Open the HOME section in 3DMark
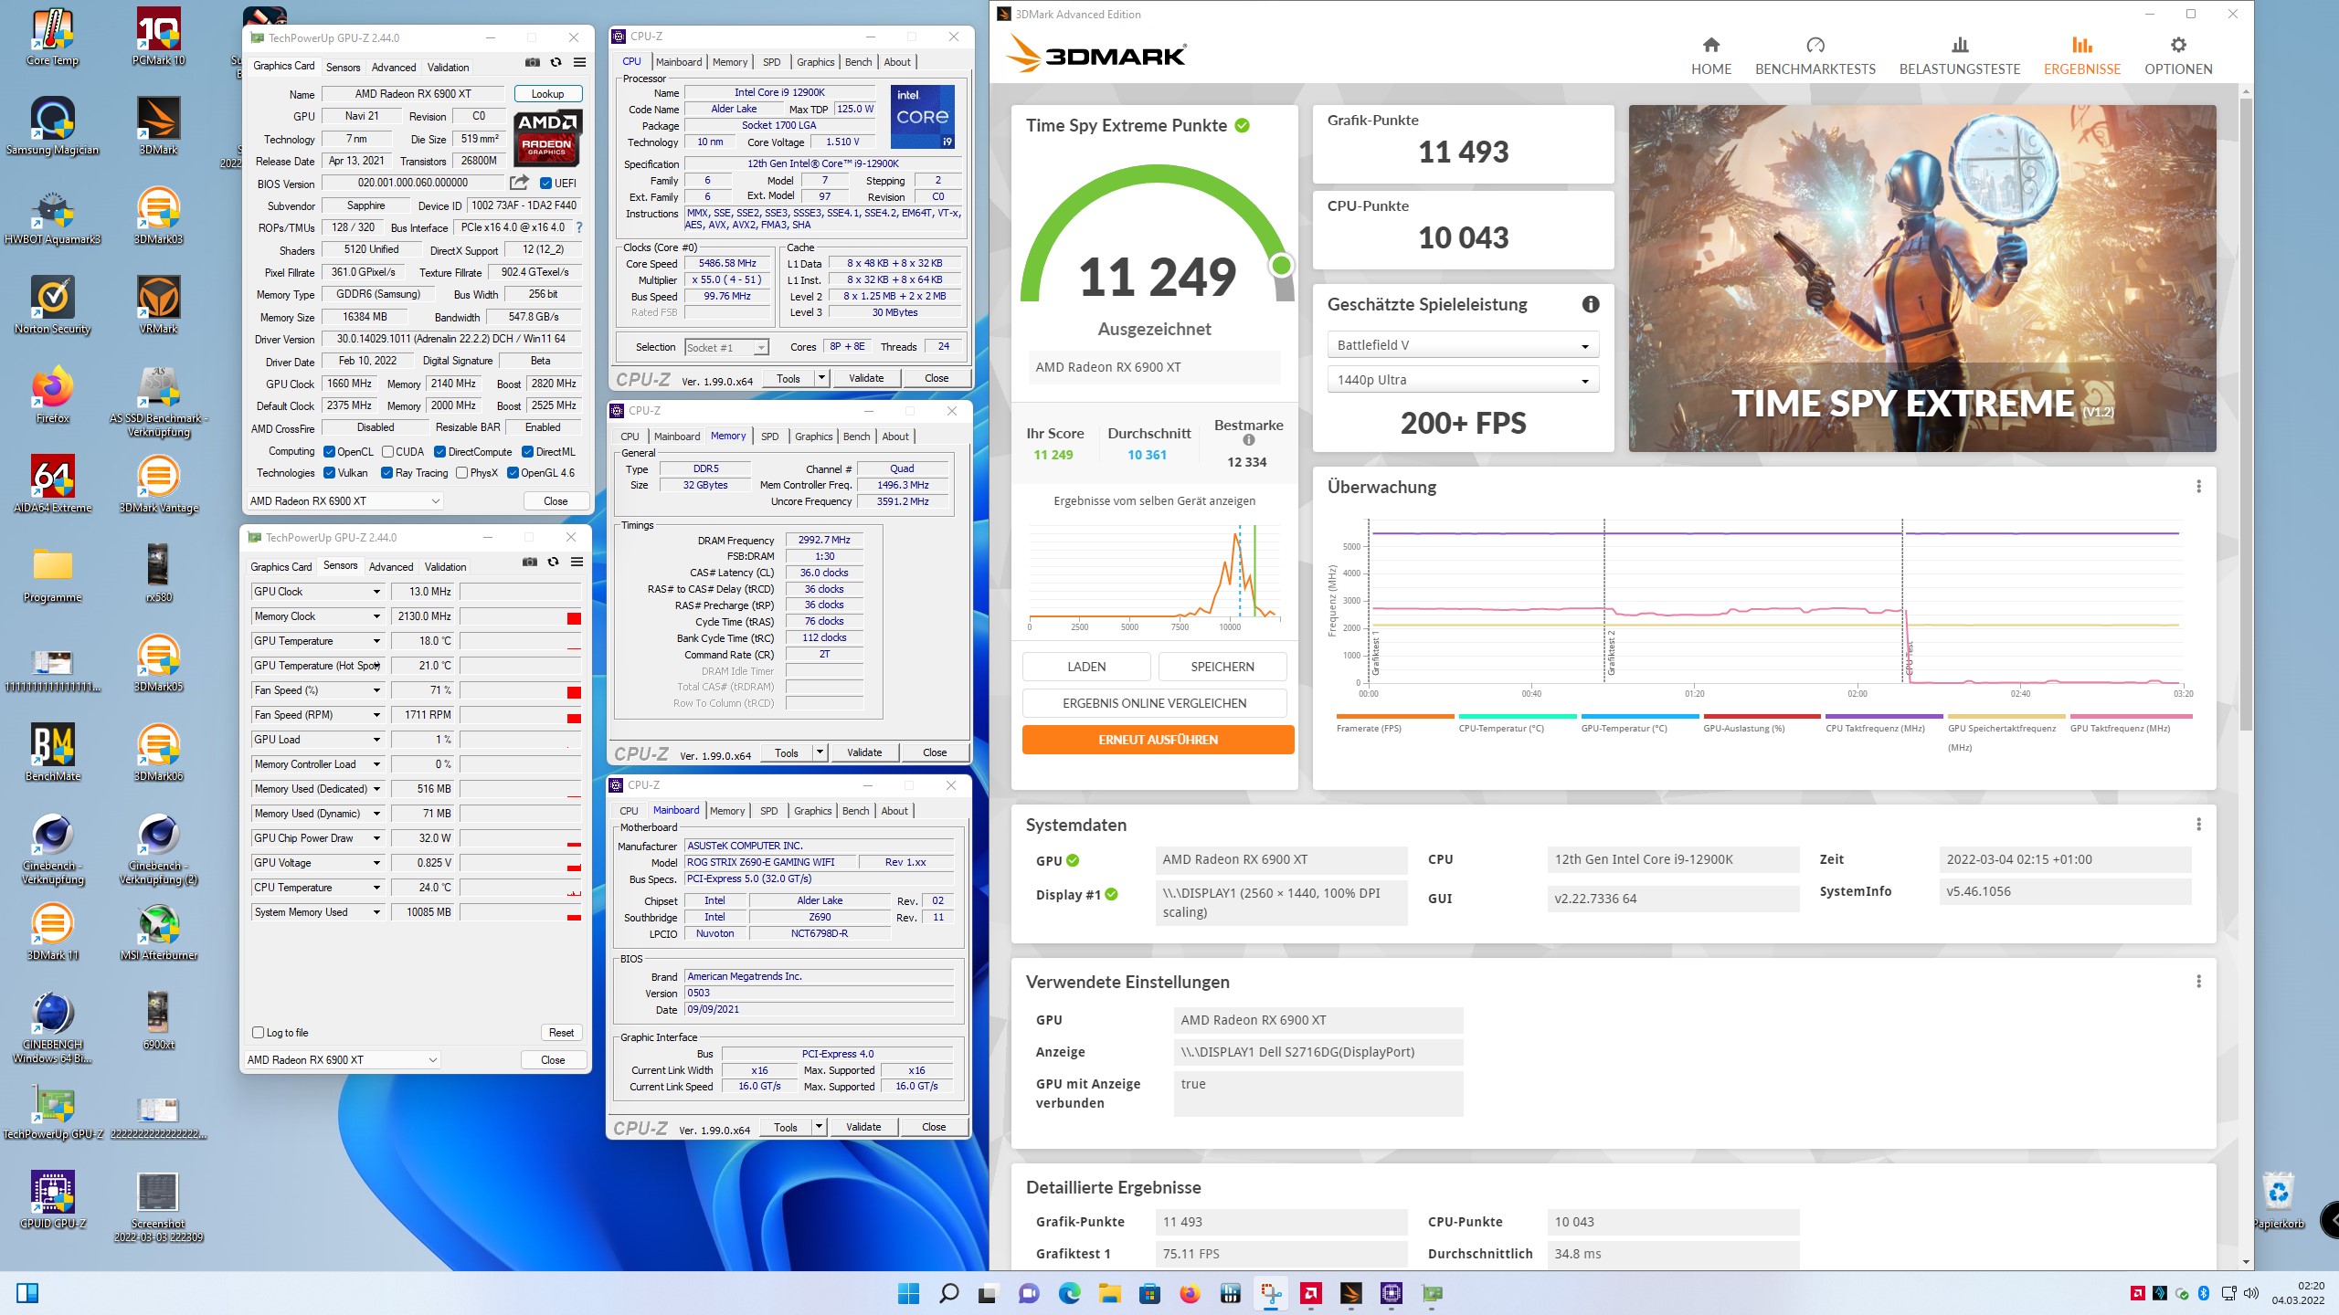This screenshot has height=1315, width=2339. (x=1710, y=57)
